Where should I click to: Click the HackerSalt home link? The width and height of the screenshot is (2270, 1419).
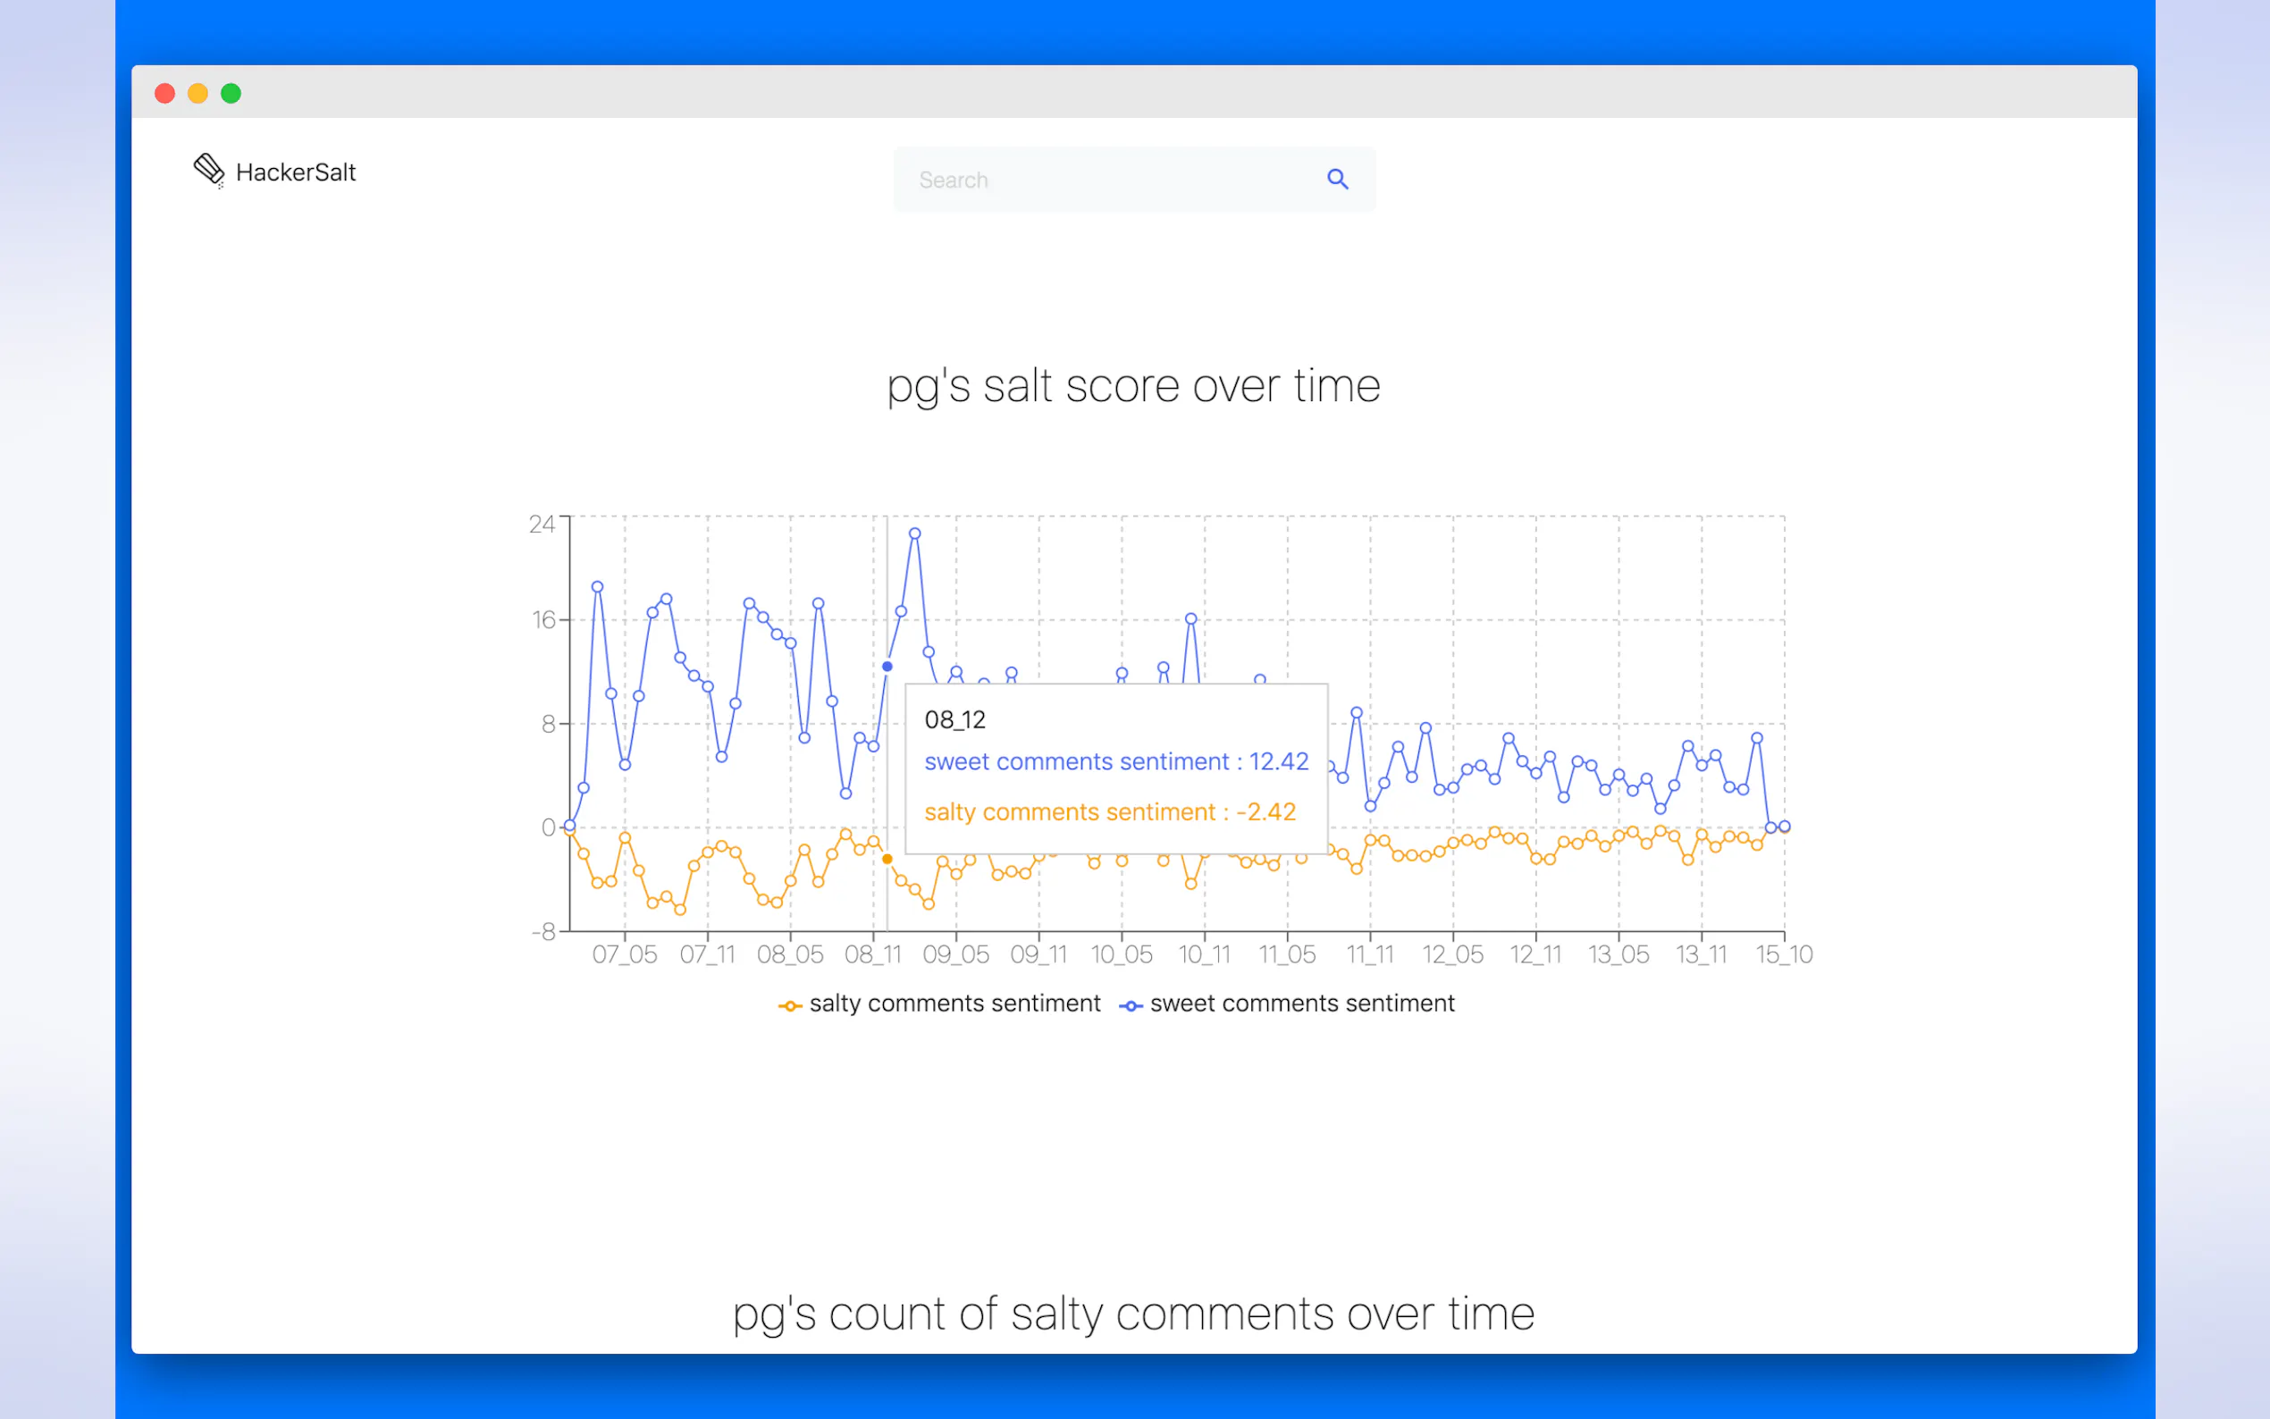coord(295,172)
